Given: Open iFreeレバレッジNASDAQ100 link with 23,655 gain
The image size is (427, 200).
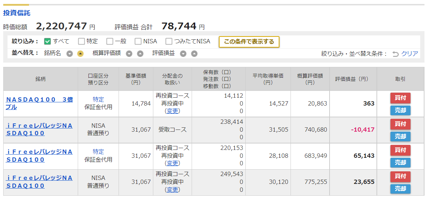Looking at the screenshot, I should click(39, 182).
